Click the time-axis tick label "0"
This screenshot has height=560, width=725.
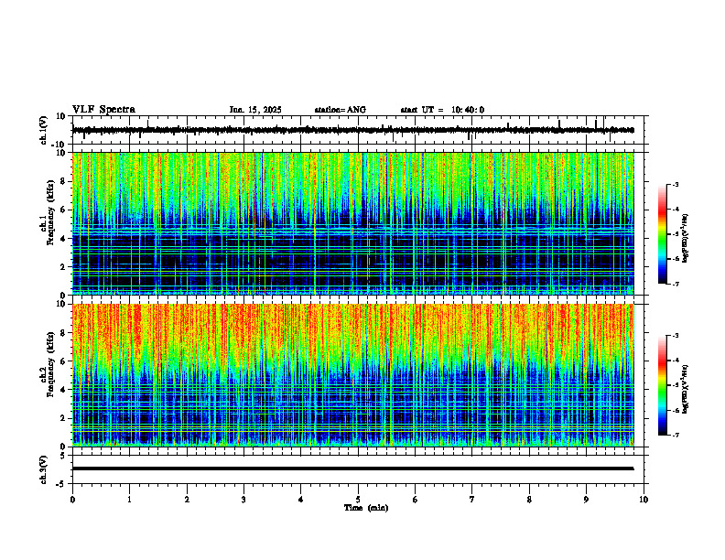pos(72,500)
